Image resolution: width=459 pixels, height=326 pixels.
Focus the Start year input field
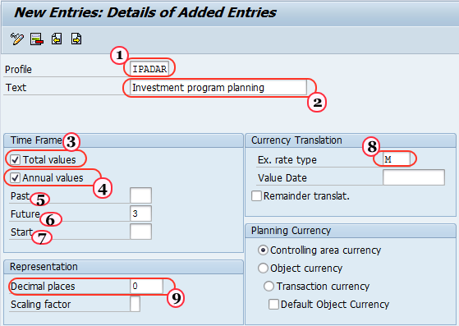point(140,232)
